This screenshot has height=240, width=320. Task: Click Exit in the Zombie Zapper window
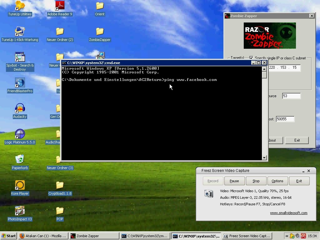pos(297,140)
